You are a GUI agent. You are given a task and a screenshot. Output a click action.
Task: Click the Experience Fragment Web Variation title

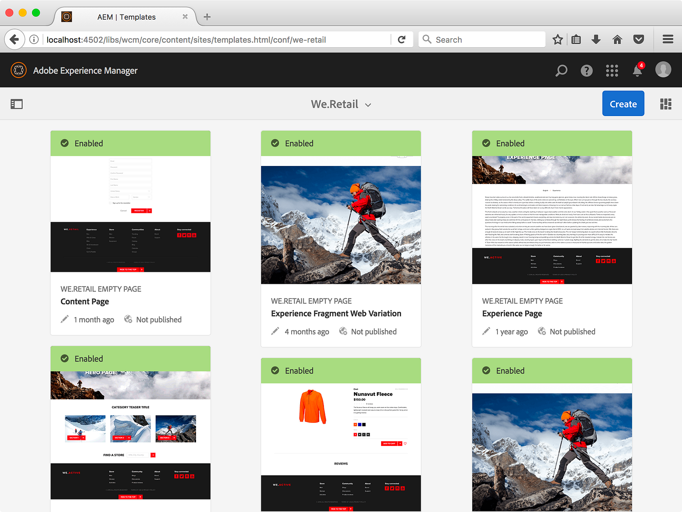click(x=336, y=314)
